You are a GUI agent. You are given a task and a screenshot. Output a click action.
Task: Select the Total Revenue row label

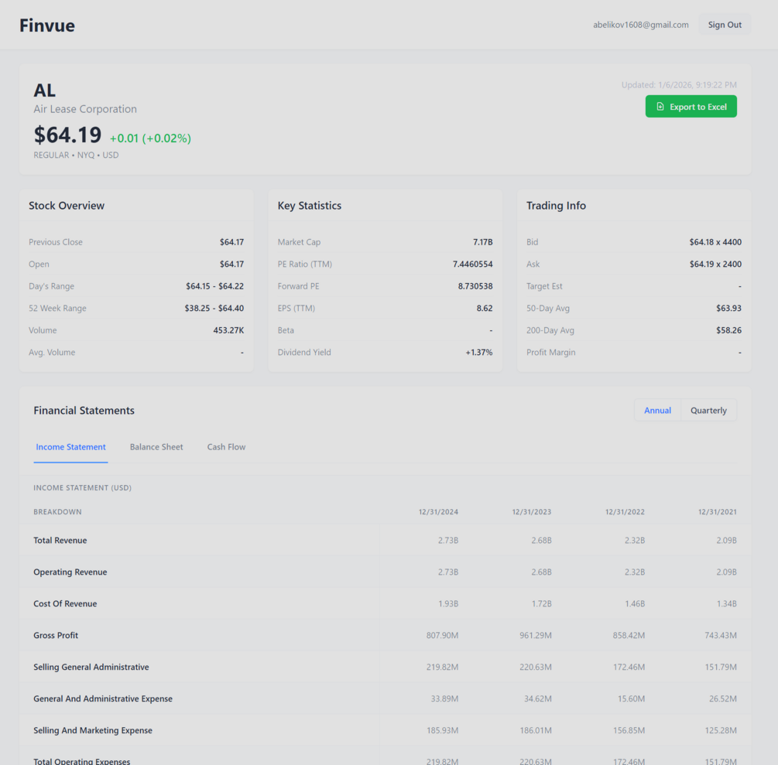60,541
